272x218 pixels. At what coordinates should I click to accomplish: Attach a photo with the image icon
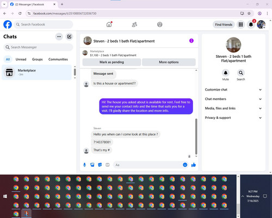(x=92, y=165)
